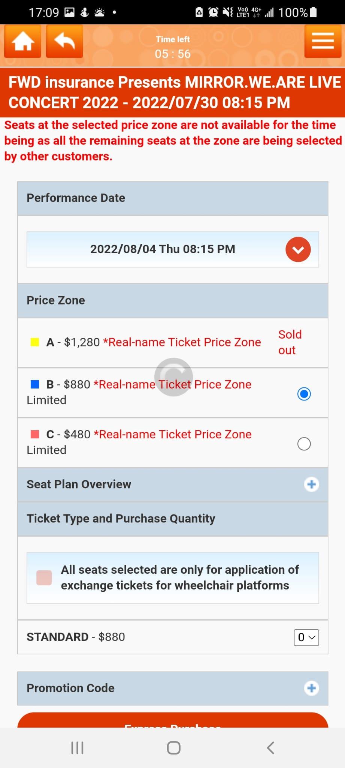Screen dimensions: 345x768
Task: Open the hamburger menu
Action: pos(323,41)
